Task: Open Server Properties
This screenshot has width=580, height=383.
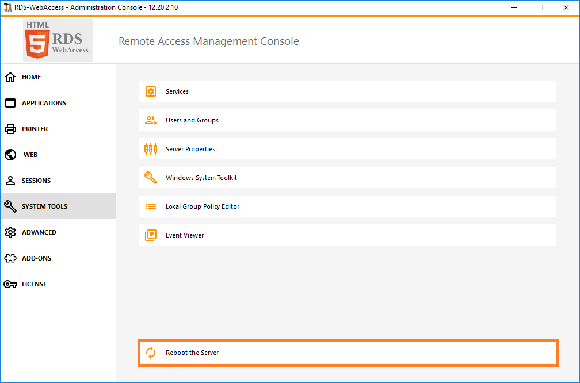Action: [x=348, y=149]
